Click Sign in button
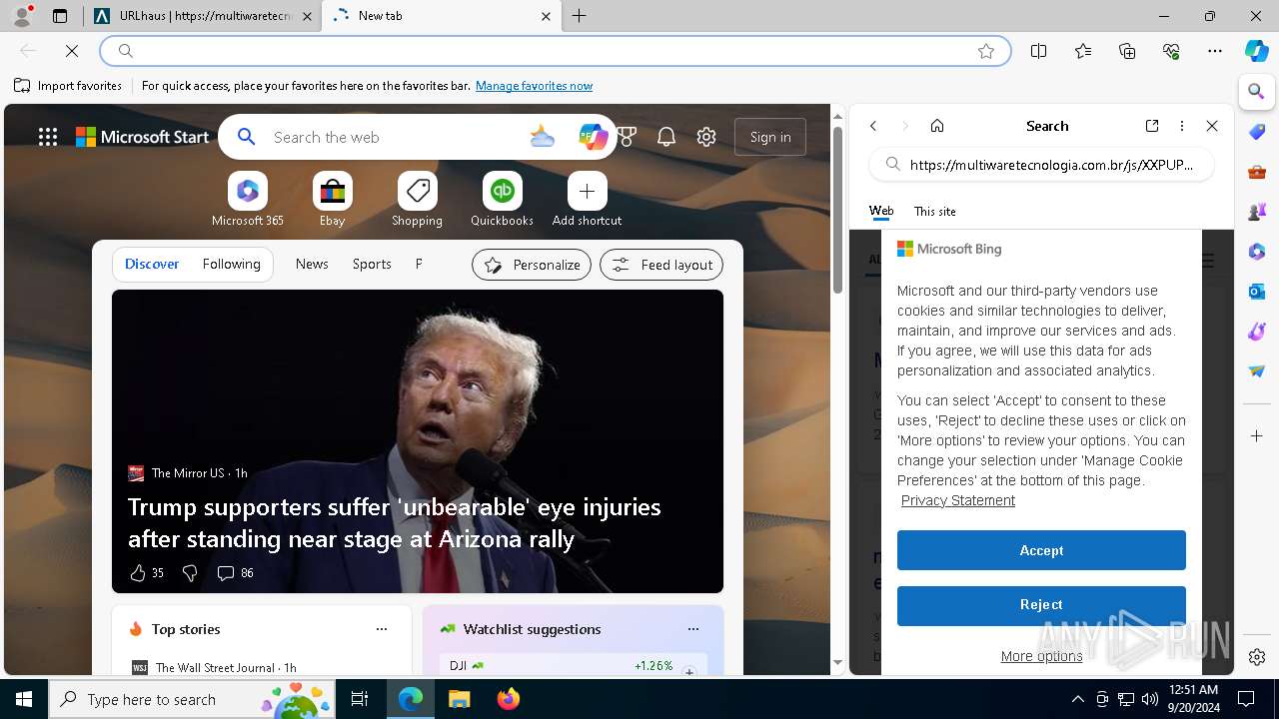Viewport: 1279px width, 719px height. point(770,137)
